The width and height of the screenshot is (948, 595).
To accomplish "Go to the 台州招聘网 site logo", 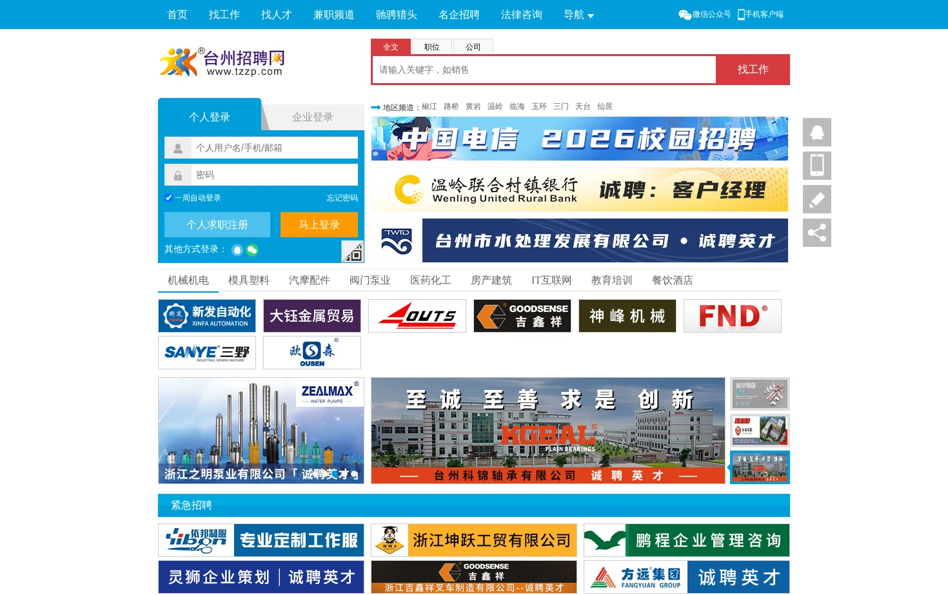I will 222,63.
